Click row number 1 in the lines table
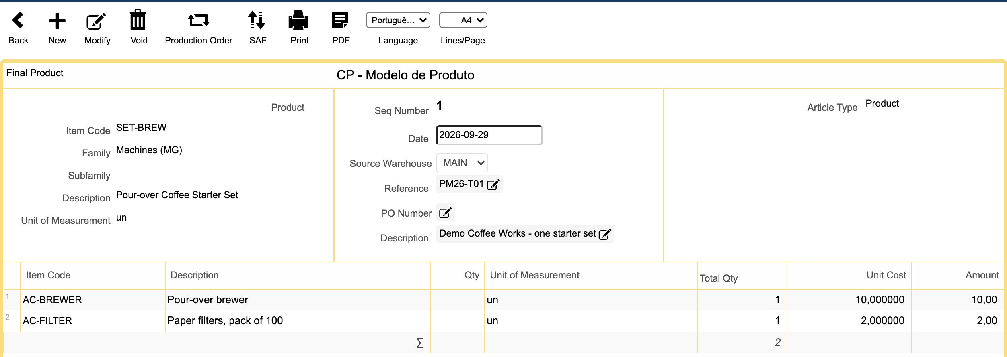Image resolution: width=1007 pixels, height=357 pixels. [7, 296]
